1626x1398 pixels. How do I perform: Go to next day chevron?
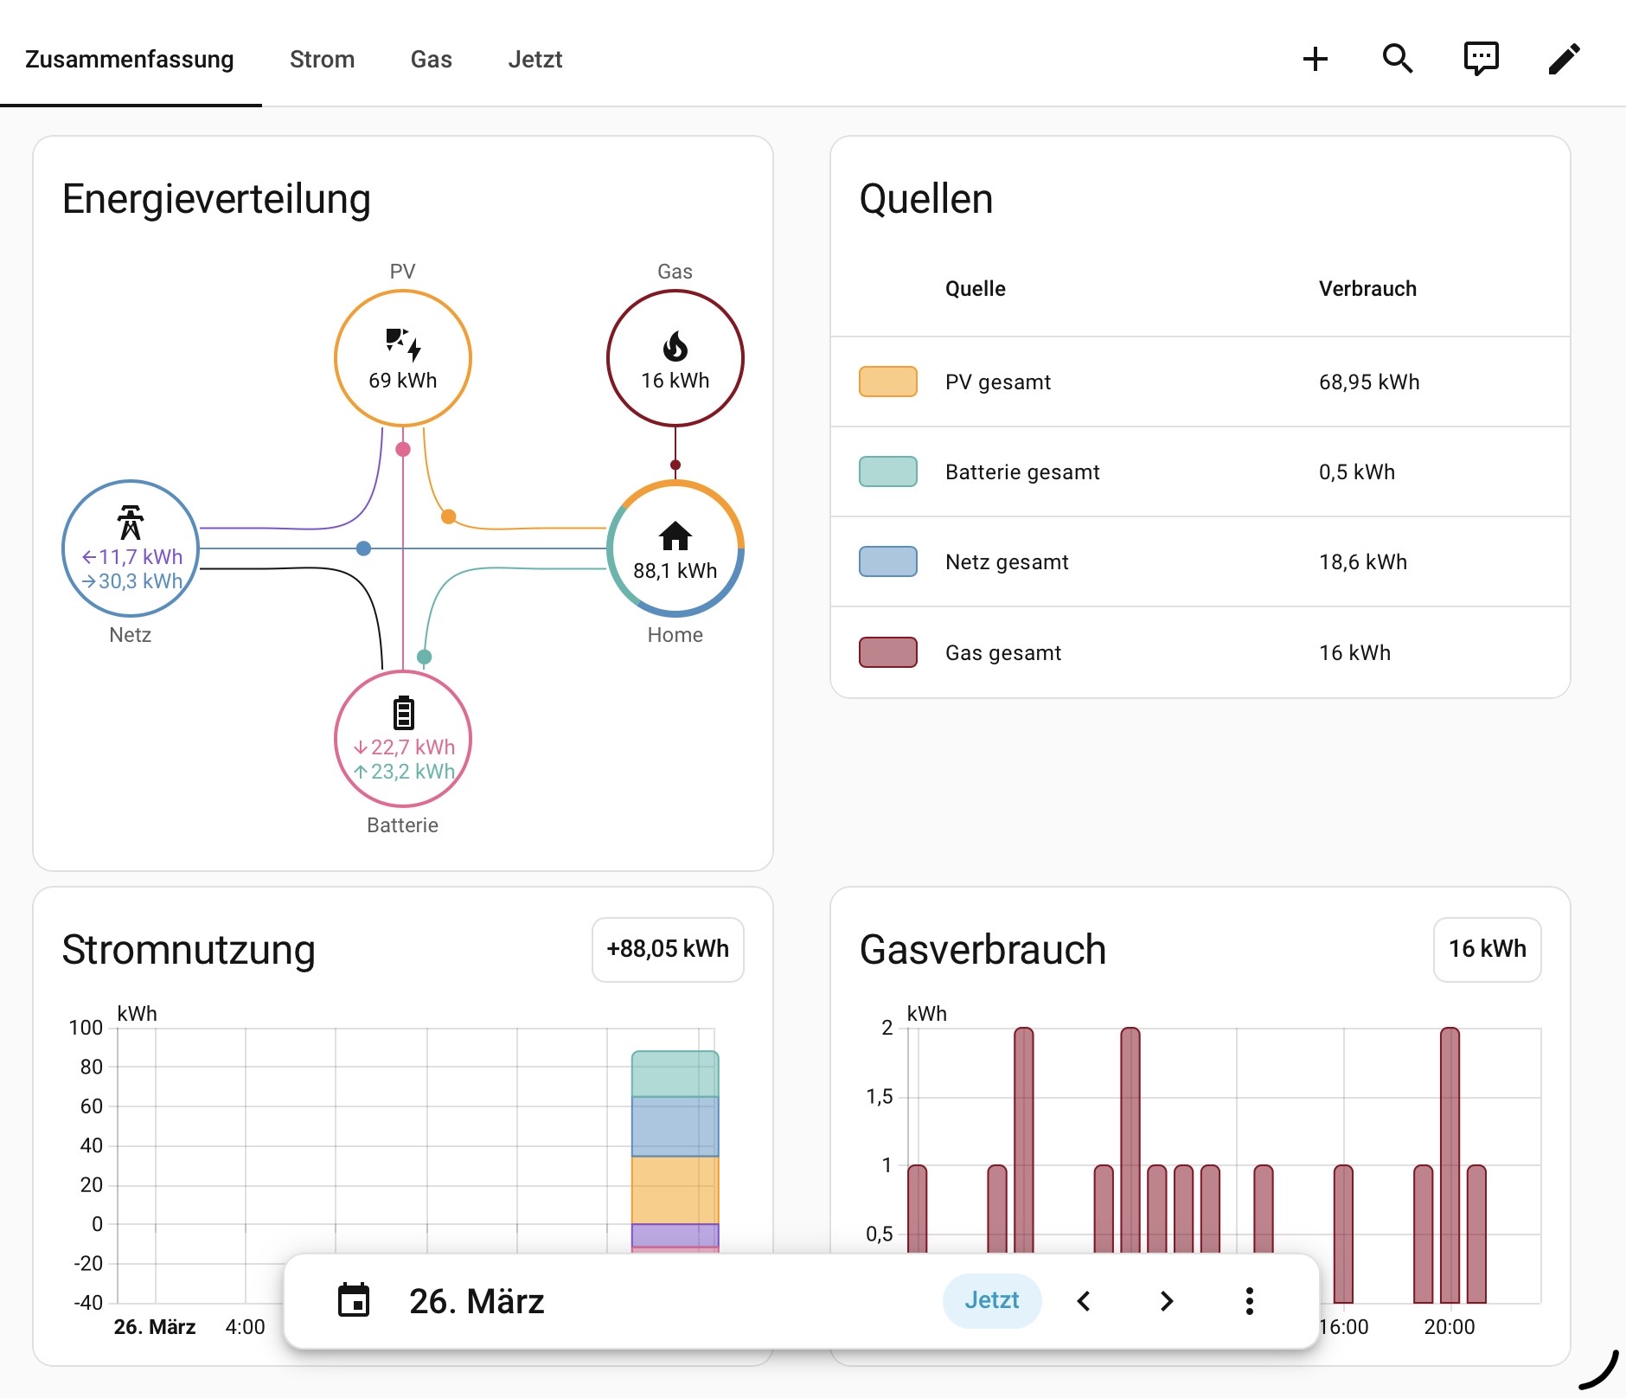tap(1167, 1300)
